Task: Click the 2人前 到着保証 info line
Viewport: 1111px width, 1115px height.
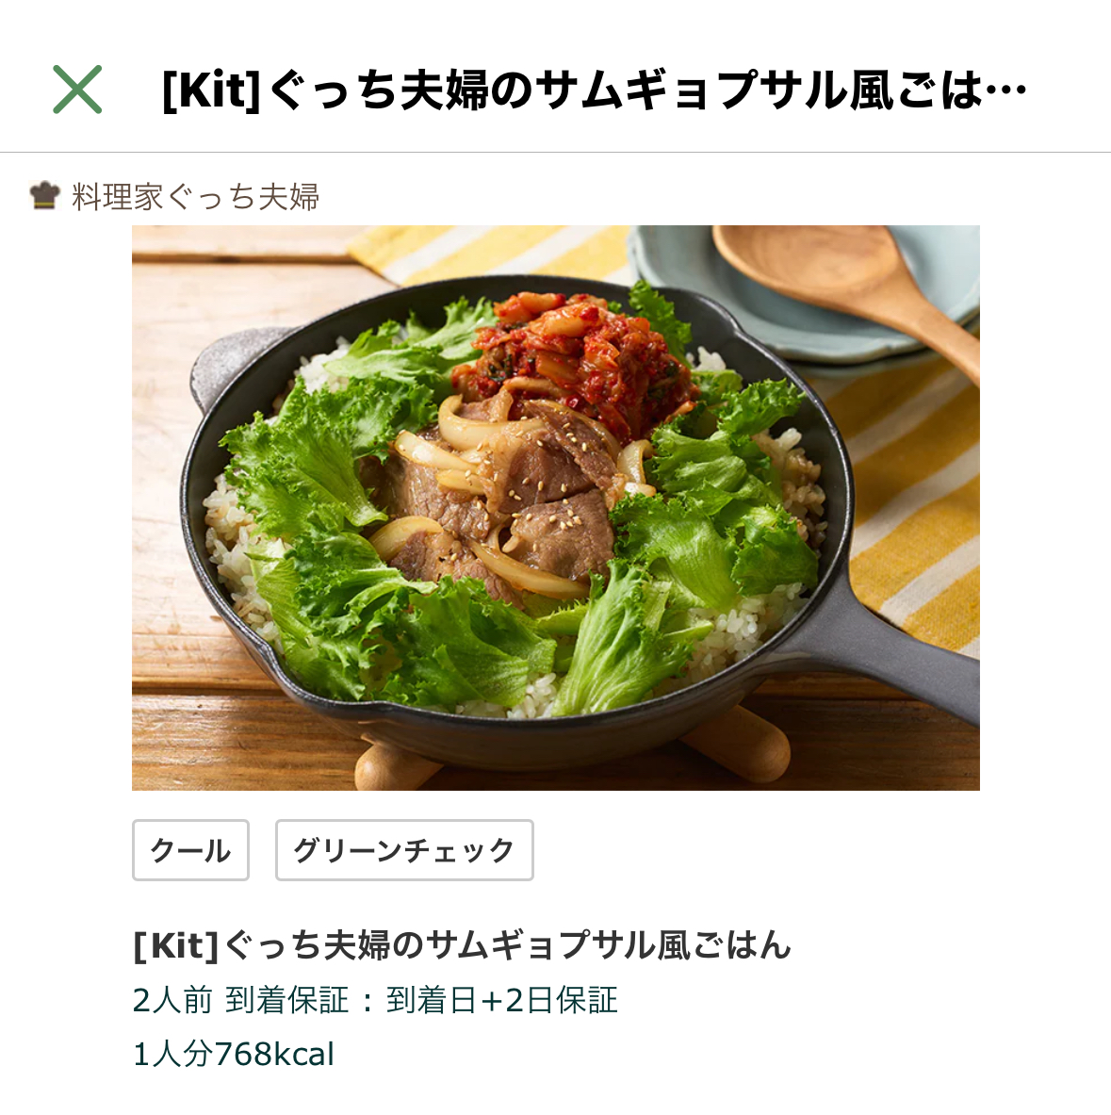Action: (375, 1000)
